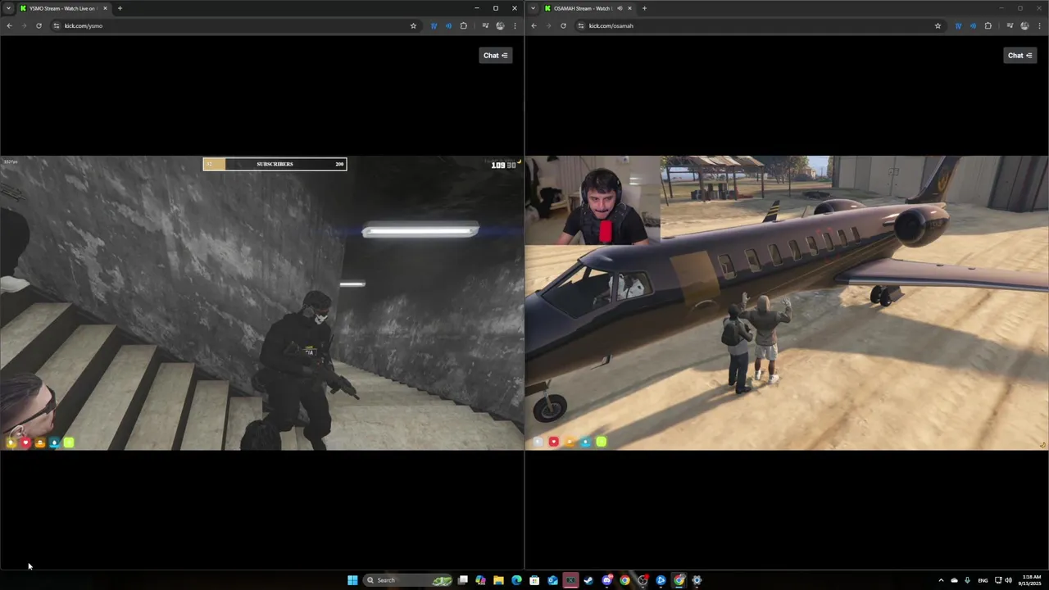Image resolution: width=1049 pixels, height=590 pixels.
Task: Bookmark the kick.com/osamah page with star
Action: point(938,25)
